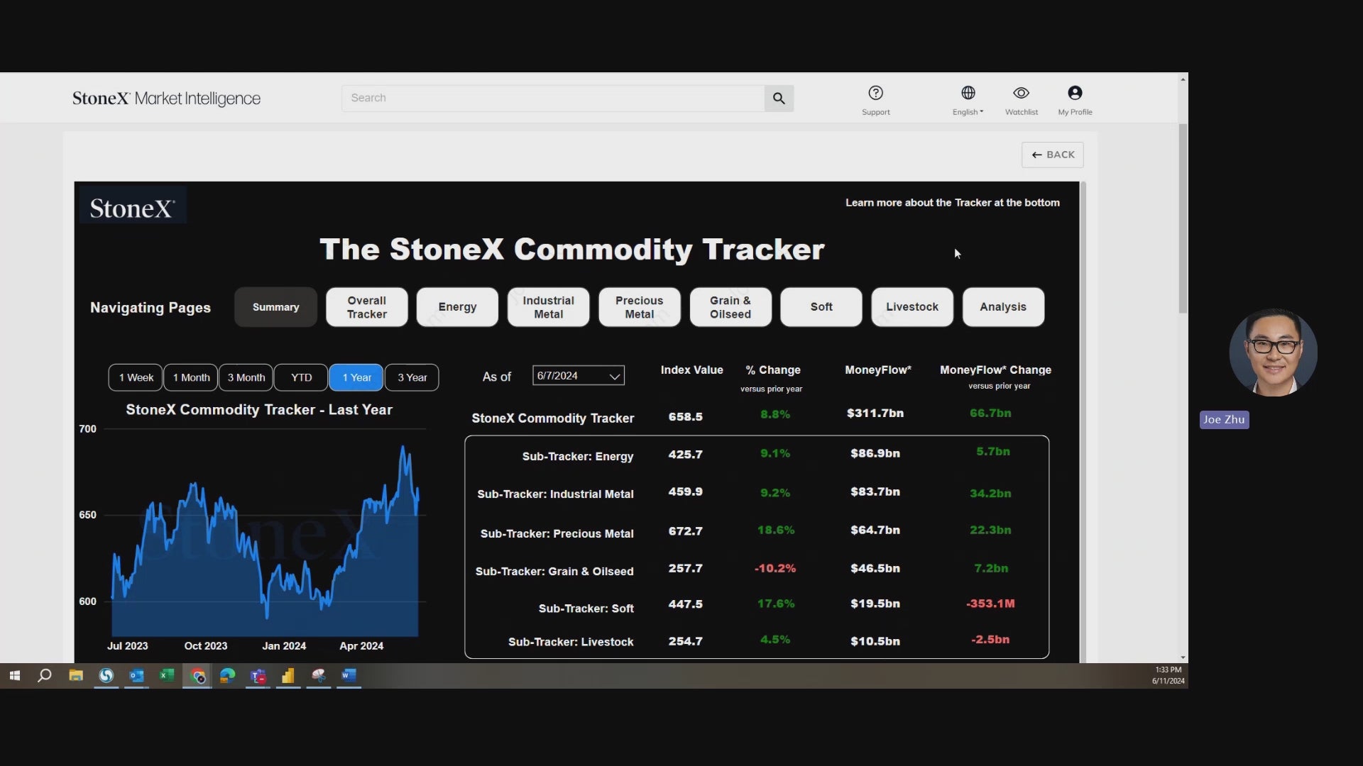Select the 3 Month time range

246,377
